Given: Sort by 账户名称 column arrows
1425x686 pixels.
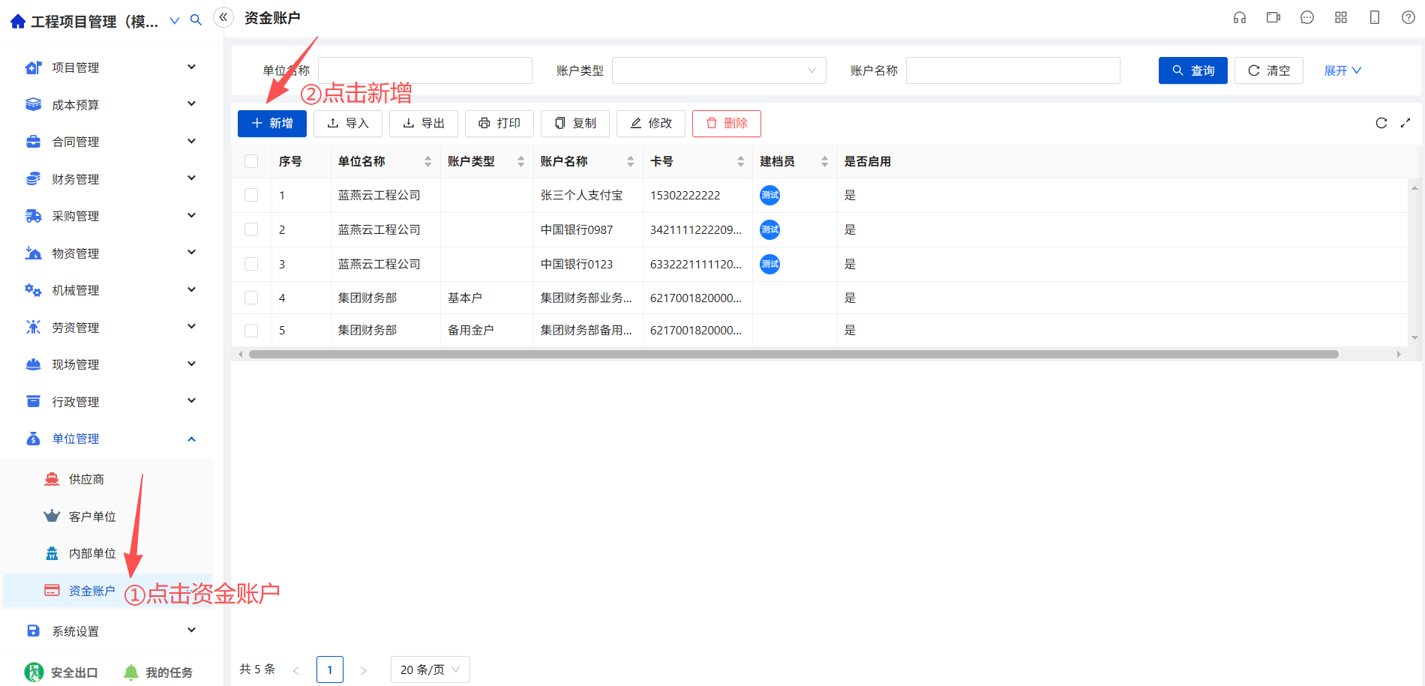Looking at the screenshot, I should coord(631,161).
